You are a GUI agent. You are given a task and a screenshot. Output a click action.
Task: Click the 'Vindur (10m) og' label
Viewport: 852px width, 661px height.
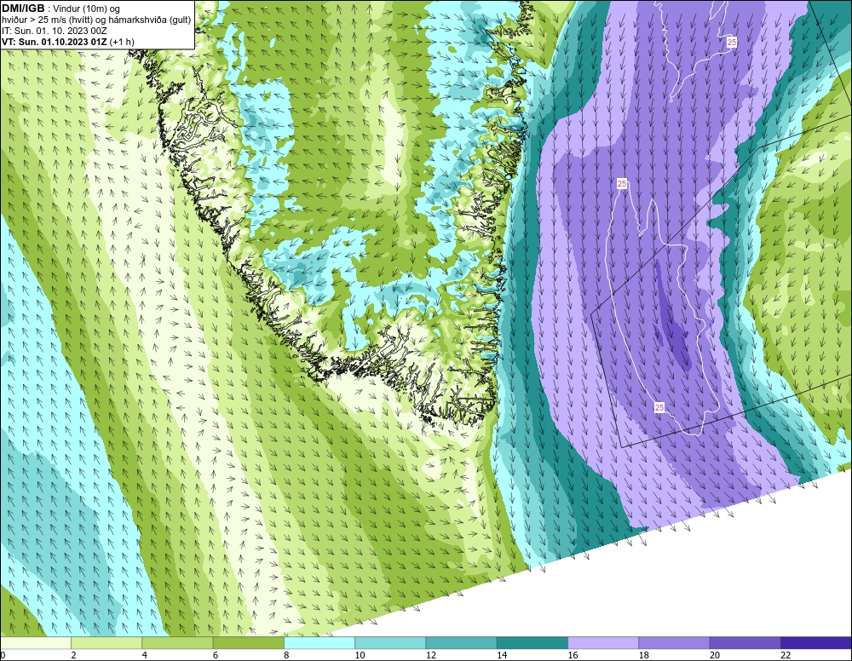86,9
